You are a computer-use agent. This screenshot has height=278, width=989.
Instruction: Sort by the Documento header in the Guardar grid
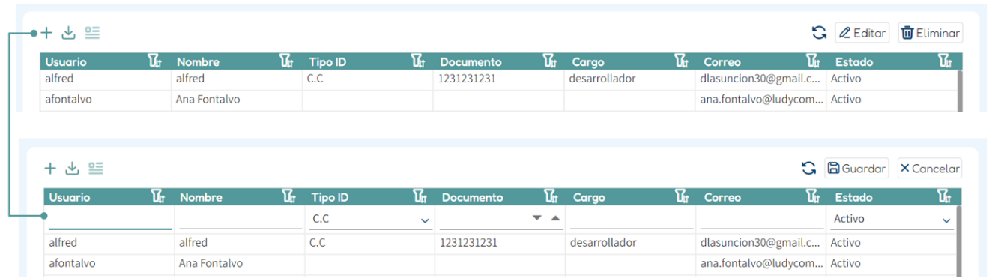pyautogui.click(x=472, y=198)
